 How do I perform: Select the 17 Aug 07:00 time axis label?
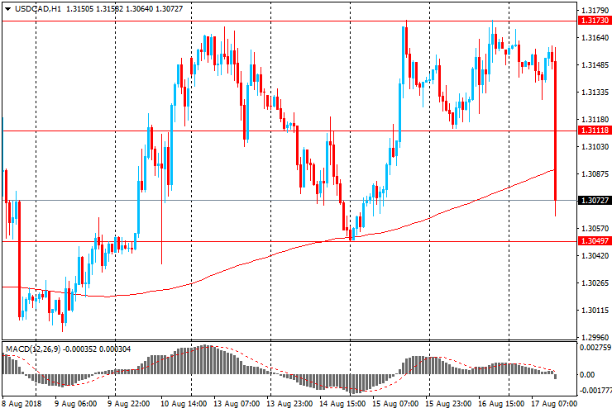pyautogui.click(x=554, y=403)
